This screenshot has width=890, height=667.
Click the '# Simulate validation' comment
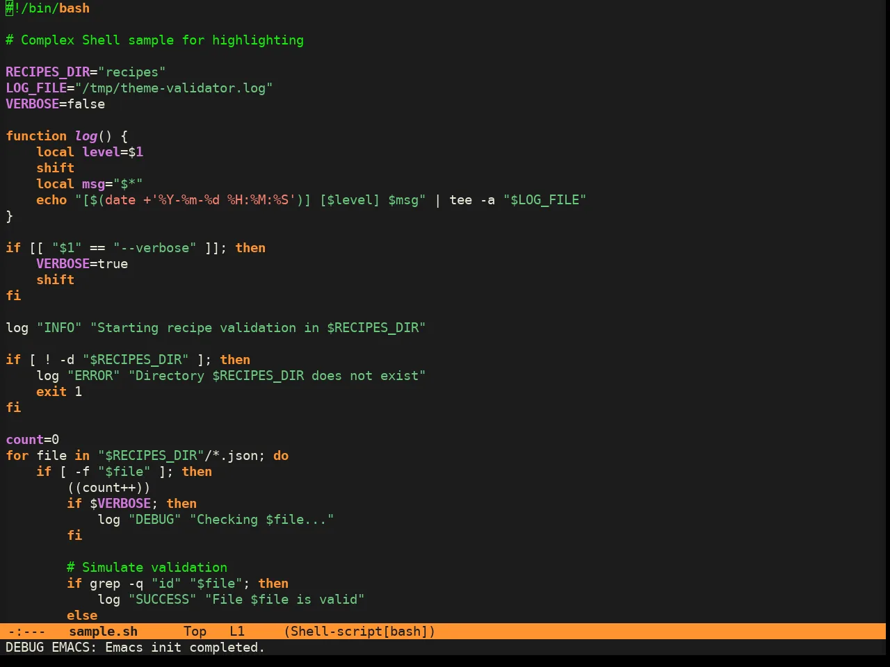pos(147,568)
